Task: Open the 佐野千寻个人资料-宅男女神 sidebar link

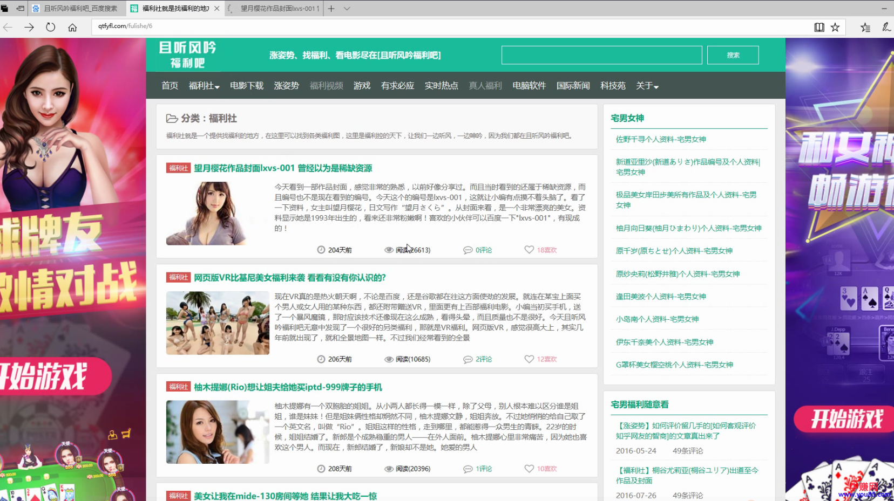Action: point(661,139)
